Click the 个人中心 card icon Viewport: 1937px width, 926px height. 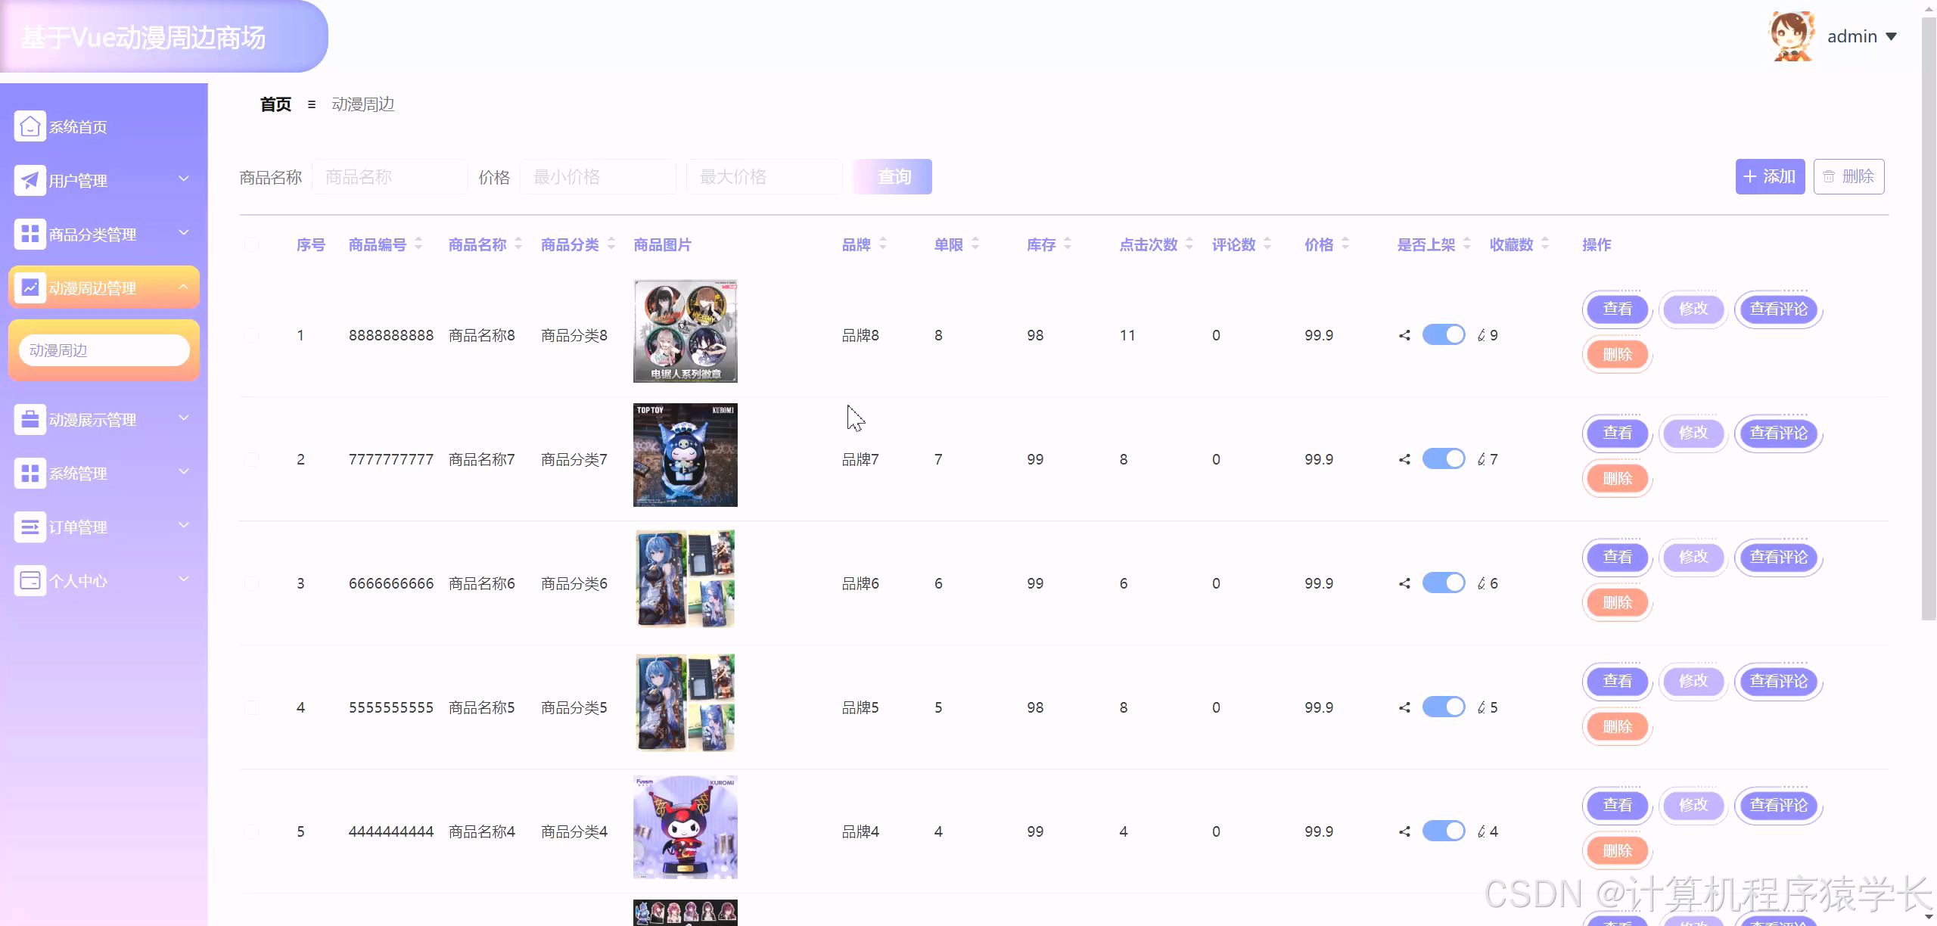tap(30, 580)
